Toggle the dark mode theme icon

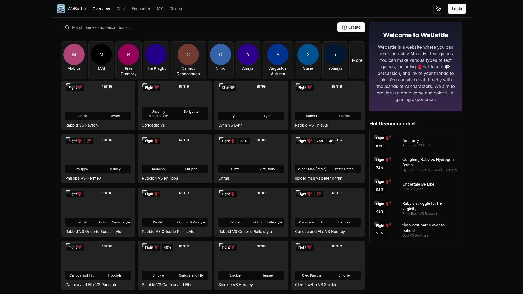coord(438,9)
